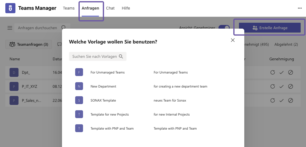The height and width of the screenshot is (147, 306).
Task: Click the P_IT_XYZ request name
Action: point(29,86)
